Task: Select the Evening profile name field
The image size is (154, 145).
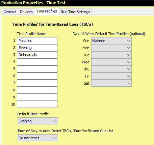Action: coord(37,48)
